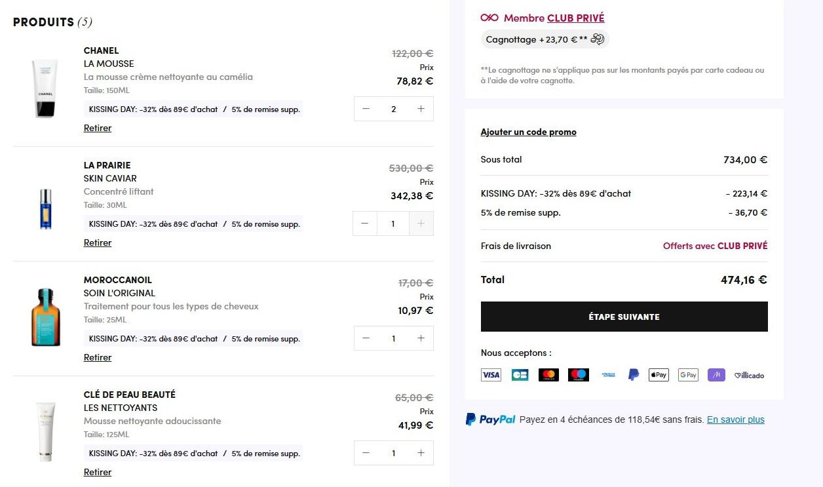Click the Google Pay icon

pos(688,375)
